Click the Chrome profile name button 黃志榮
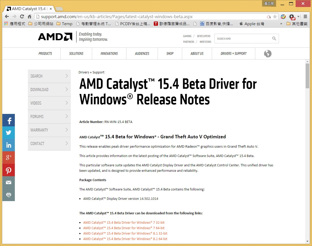The image size is (312, 246). pyautogui.click(x=269, y=3)
